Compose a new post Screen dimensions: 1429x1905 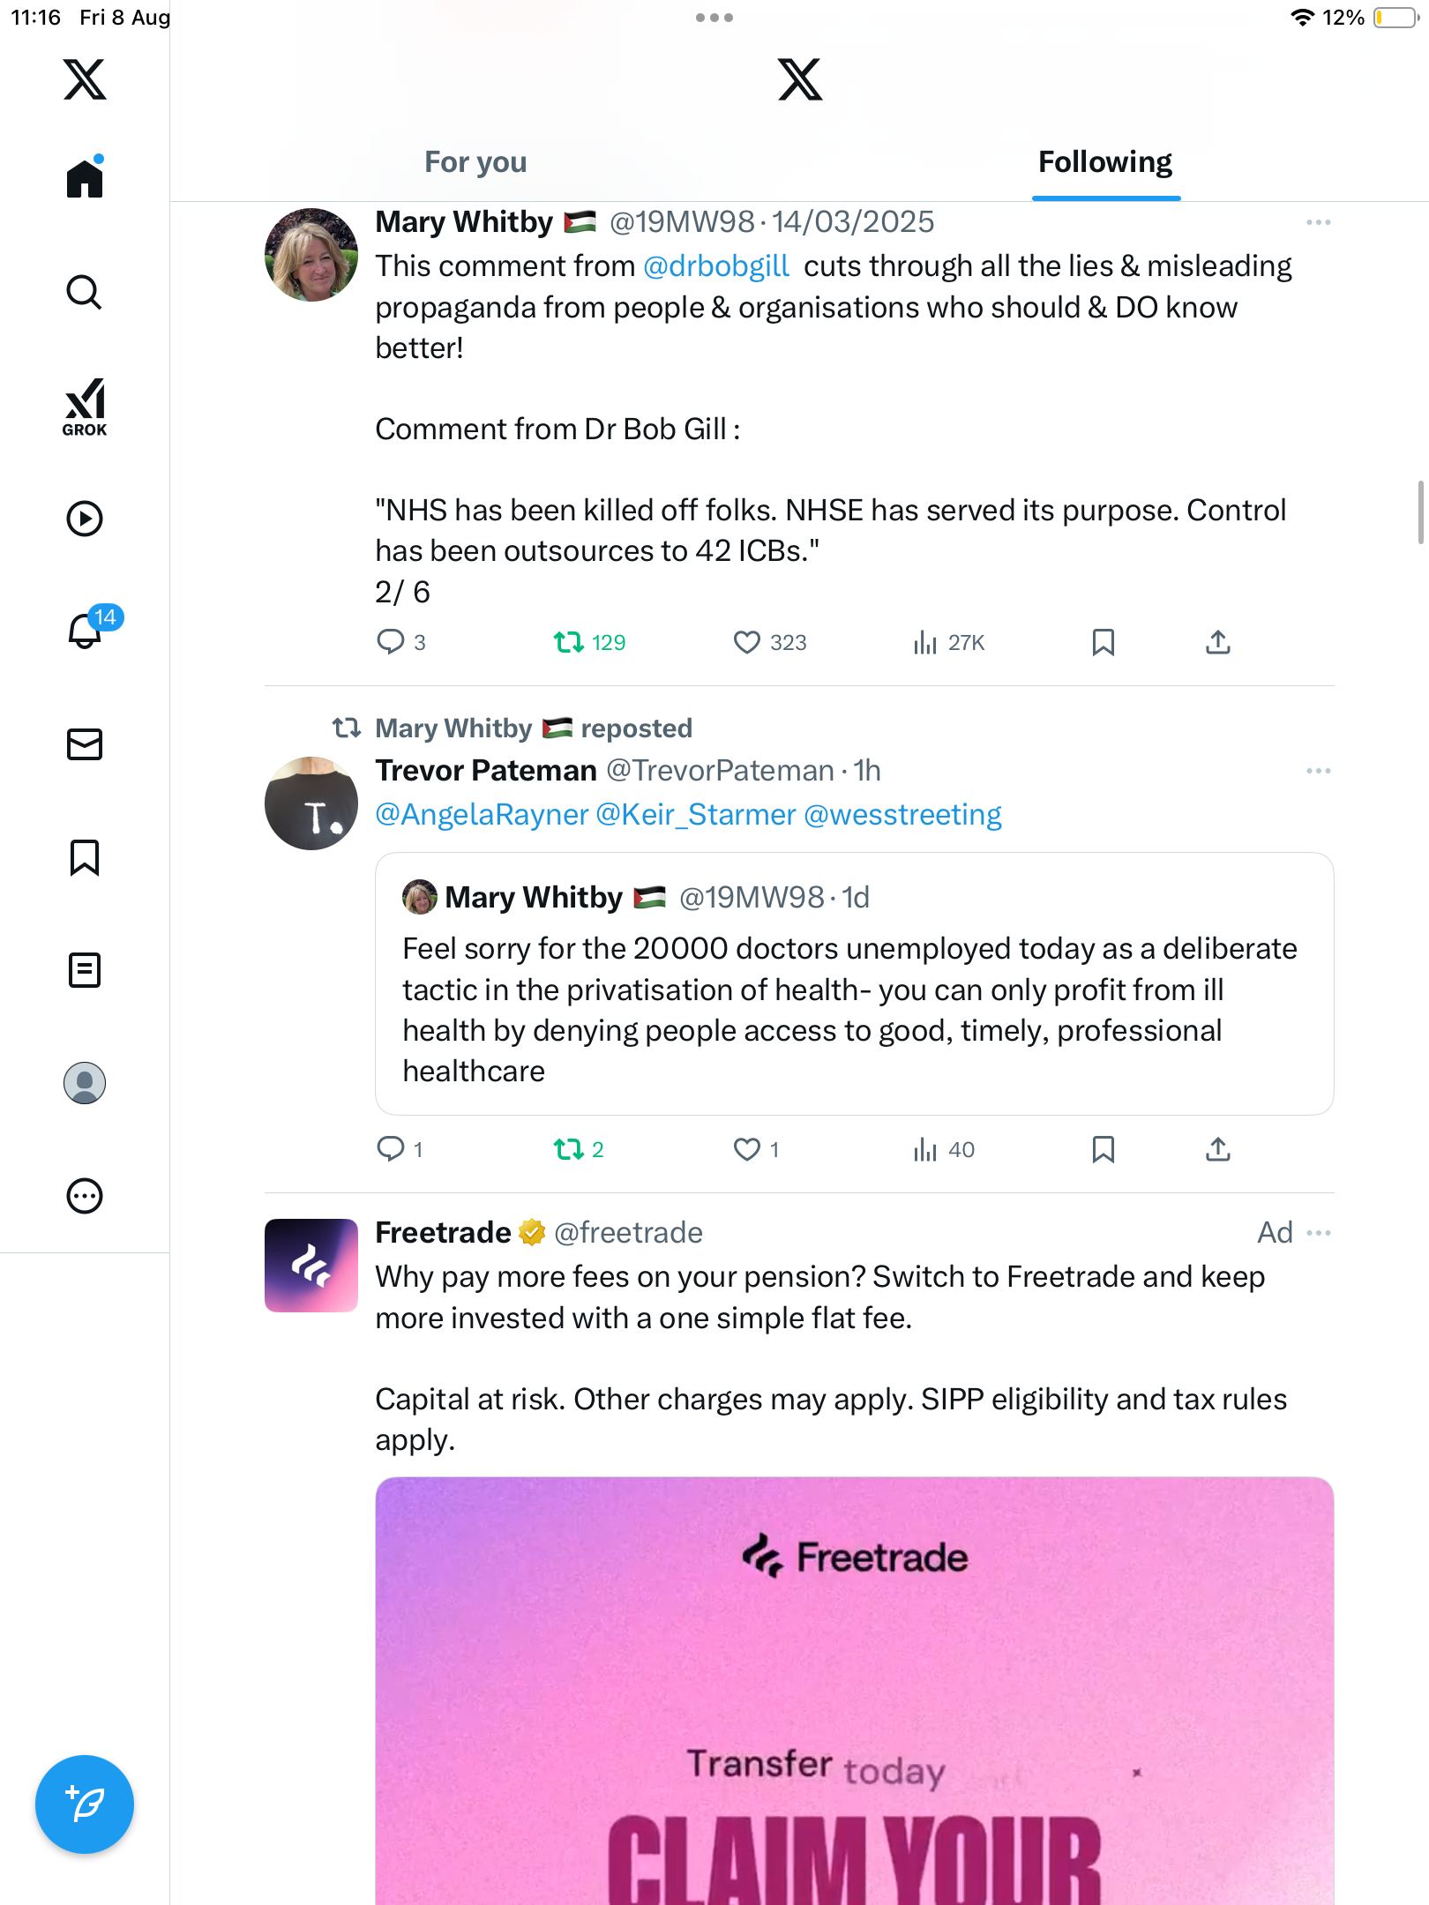point(85,1804)
